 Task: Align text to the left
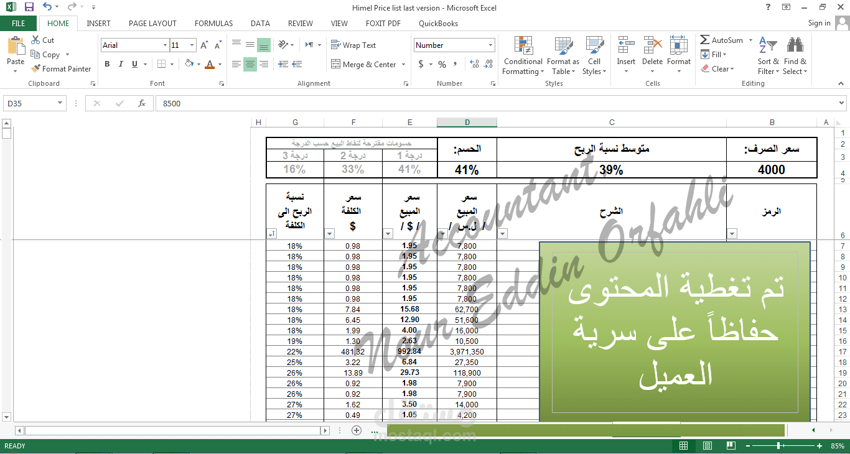[236, 64]
